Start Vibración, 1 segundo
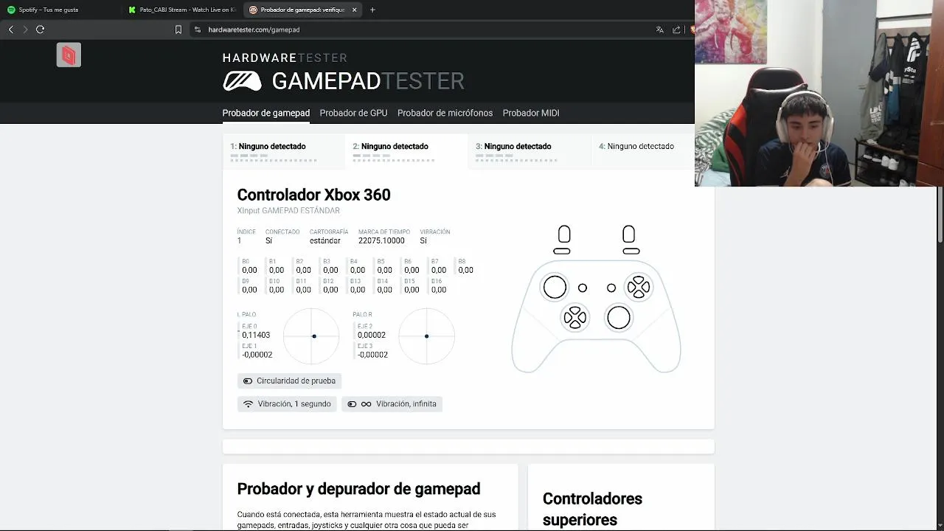Viewport: 944px width, 531px height. [x=287, y=404]
